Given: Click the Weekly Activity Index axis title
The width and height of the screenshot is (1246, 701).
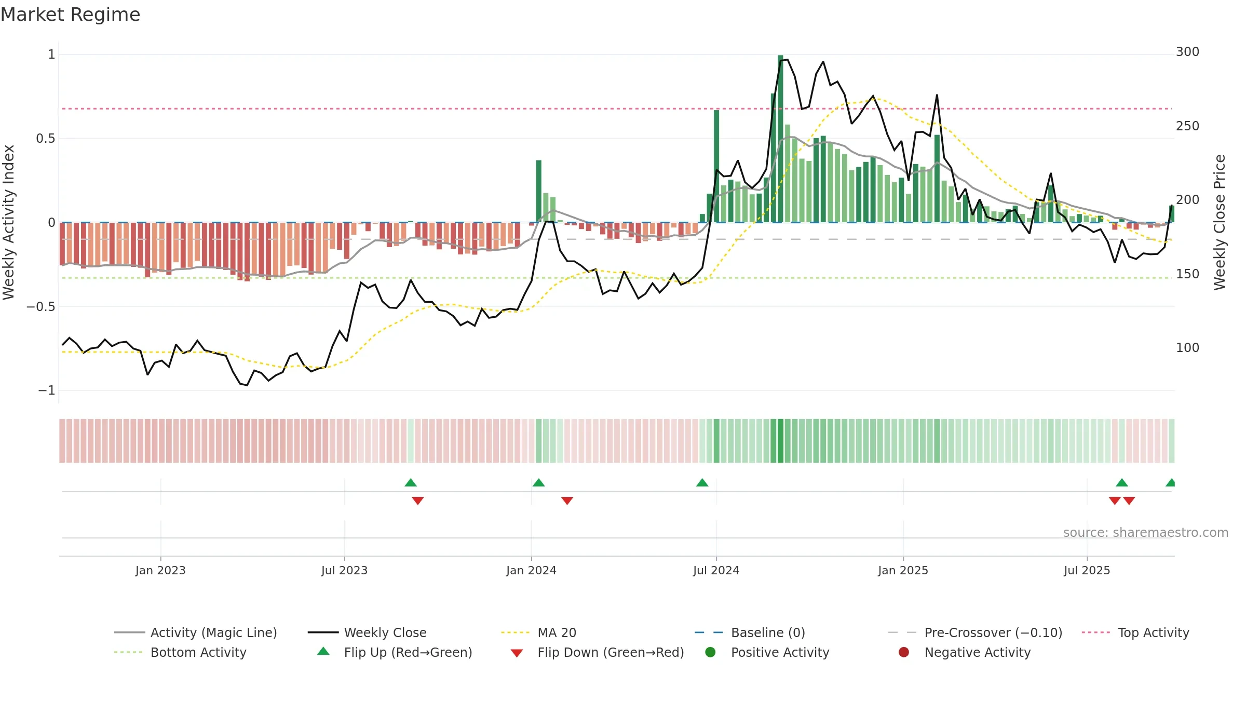Looking at the screenshot, I should (x=9, y=222).
